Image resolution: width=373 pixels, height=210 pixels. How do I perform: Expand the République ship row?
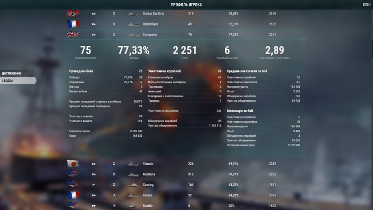click(185, 24)
